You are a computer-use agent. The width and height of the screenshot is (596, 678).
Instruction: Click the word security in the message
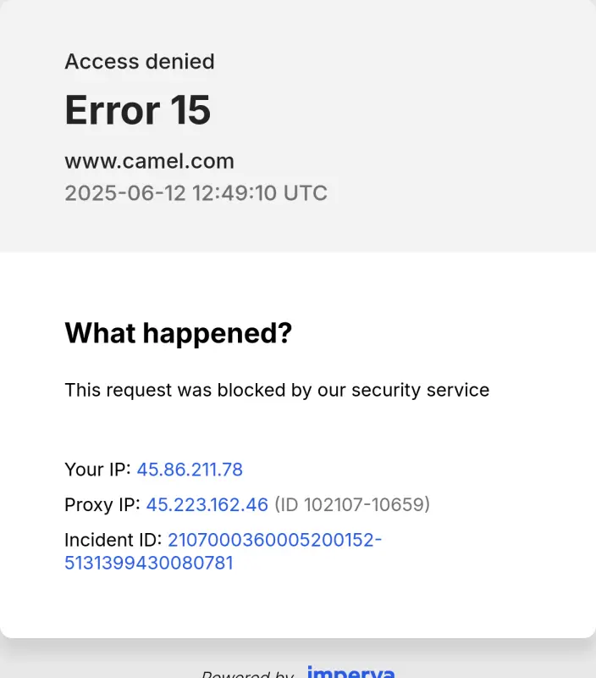[x=386, y=391]
